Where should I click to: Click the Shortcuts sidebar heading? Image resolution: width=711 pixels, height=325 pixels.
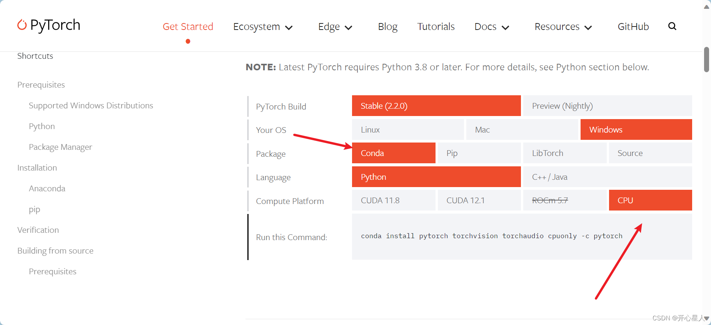35,56
